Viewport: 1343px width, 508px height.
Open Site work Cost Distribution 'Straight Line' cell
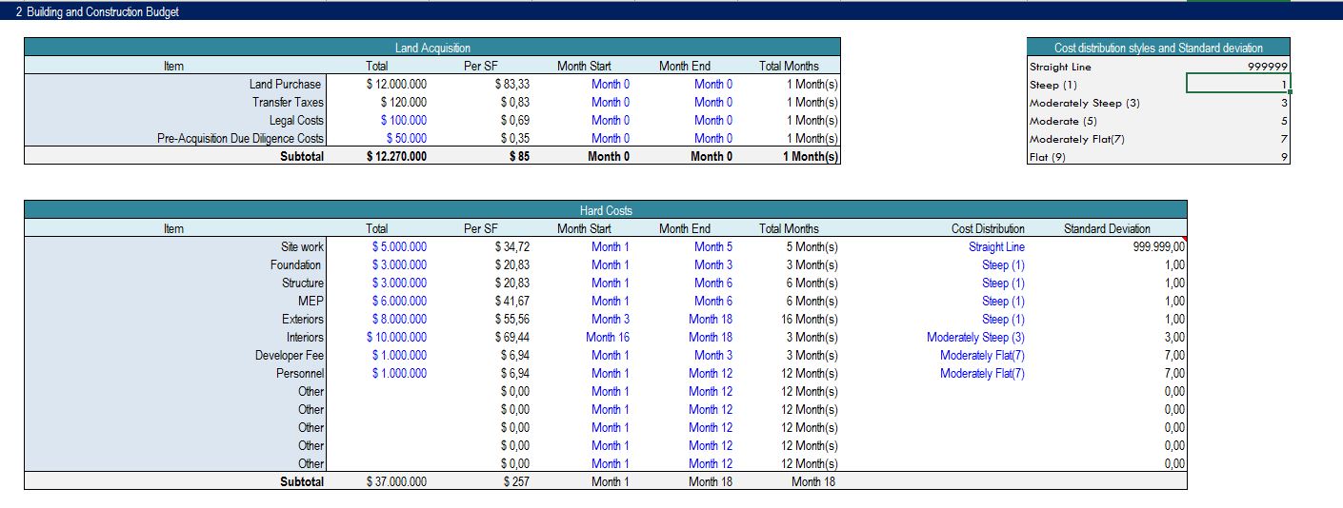(x=996, y=246)
